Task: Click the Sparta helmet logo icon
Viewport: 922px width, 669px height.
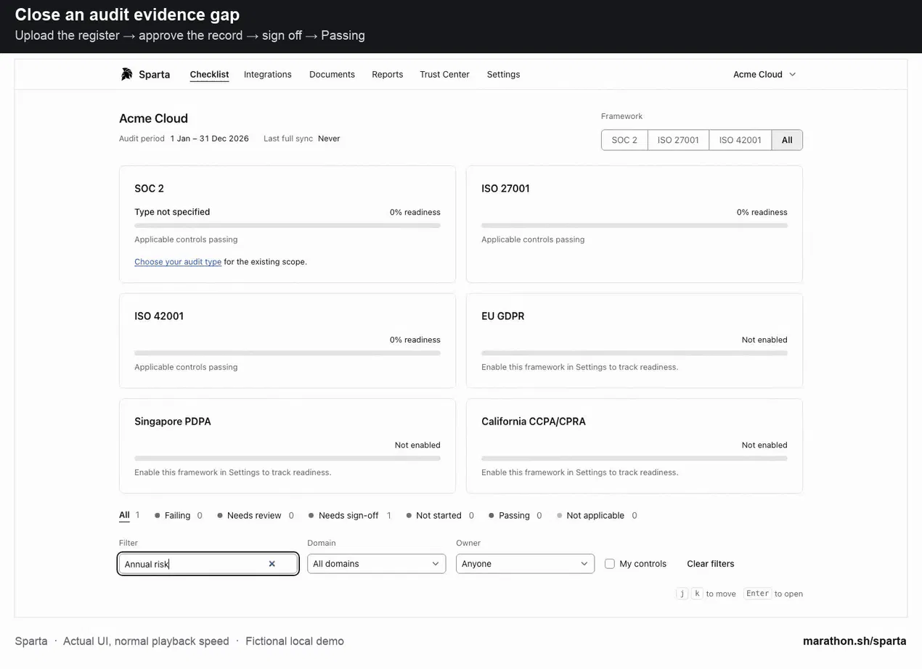Action: click(x=127, y=74)
